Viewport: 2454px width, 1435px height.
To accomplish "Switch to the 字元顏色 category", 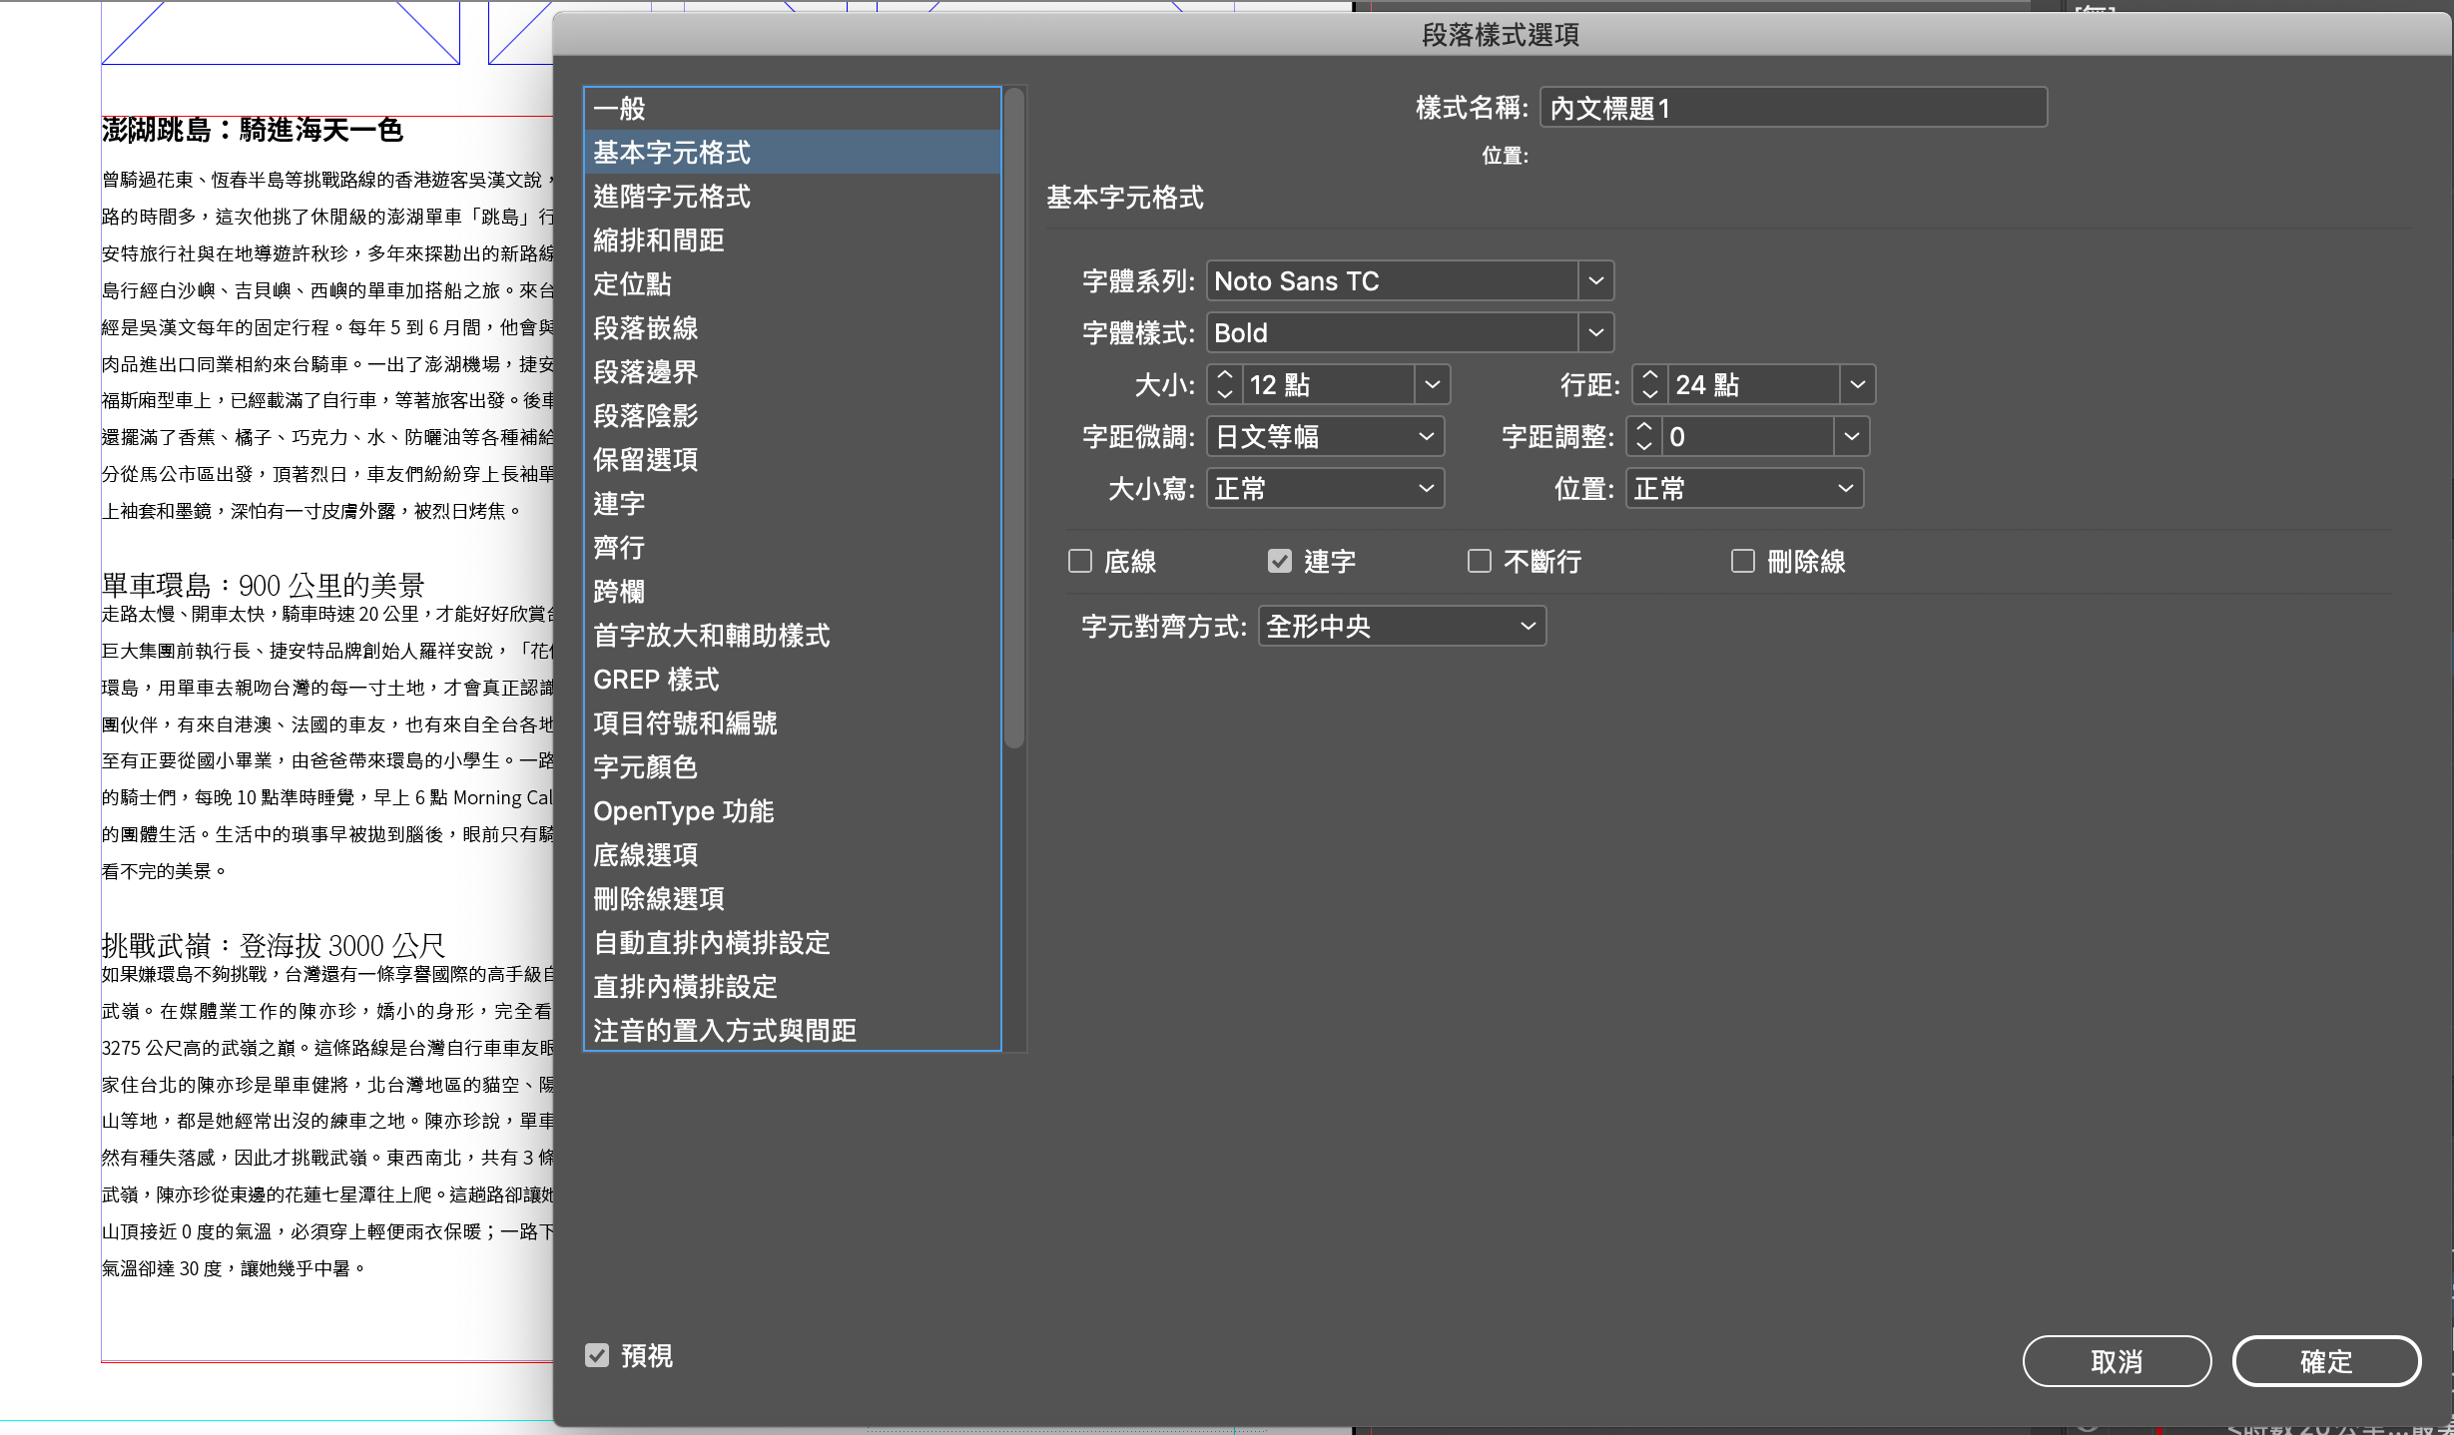I will (x=645, y=767).
